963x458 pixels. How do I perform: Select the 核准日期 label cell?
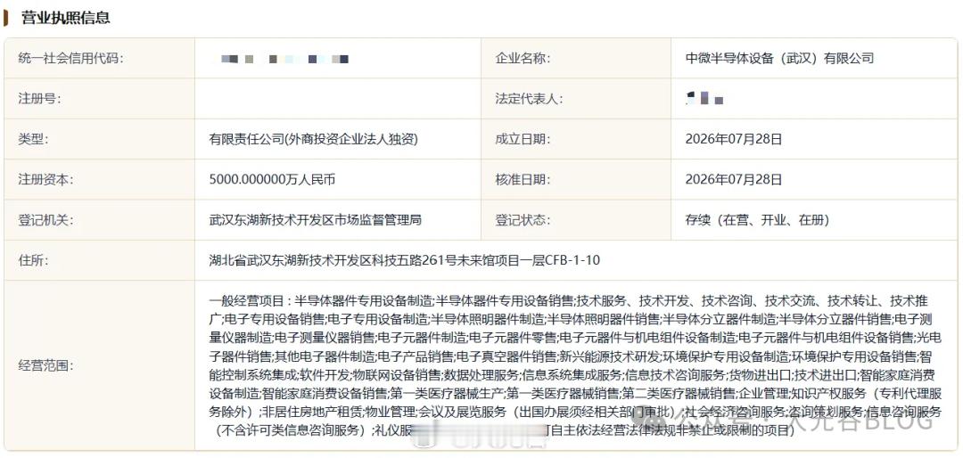[x=576, y=180]
